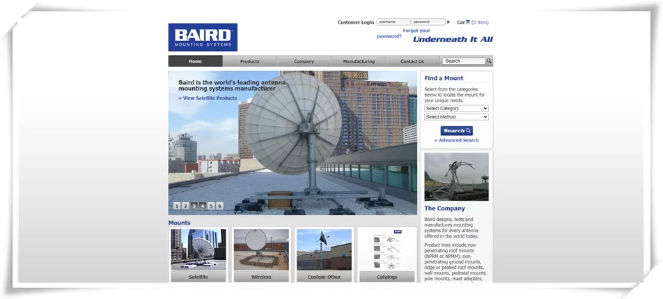Image resolution: width=663 pixels, height=299 pixels.
Task: Click the username input field
Action: pyautogui.click(x=393, y=22)
